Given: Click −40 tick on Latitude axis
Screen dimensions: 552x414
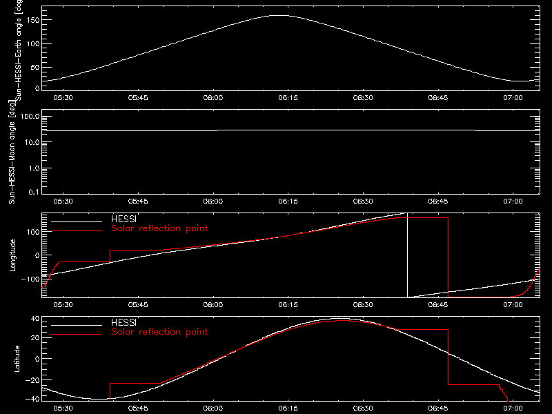Looking at the screenshot, I should tap(32, 400).
